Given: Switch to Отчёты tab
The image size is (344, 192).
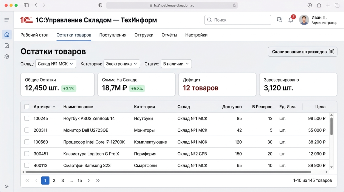Looking at the screenshot, I should [x=169, y=35].
